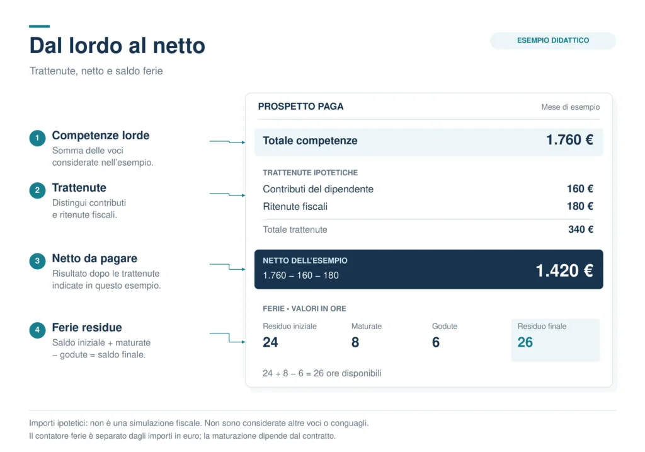The width and height of the screenshot is (645, 452).
Task: Click the "NETTO DELL'ESEMPIO" label
Action: [305, 260]
